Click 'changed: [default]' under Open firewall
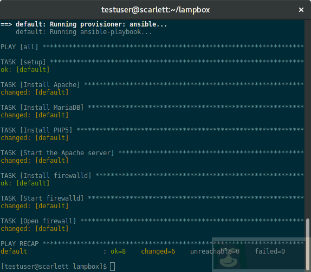This screenshot has width=311, height=272. [x=35, y=229]
